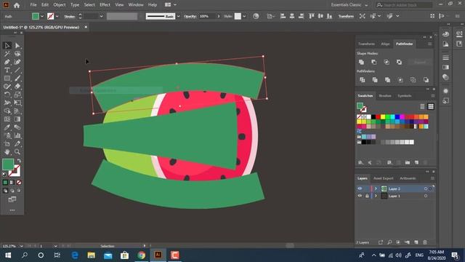The image size is (465, 262).
Task: Open Essentials Classic workspace switcher
Action: [x=349, y=5]
